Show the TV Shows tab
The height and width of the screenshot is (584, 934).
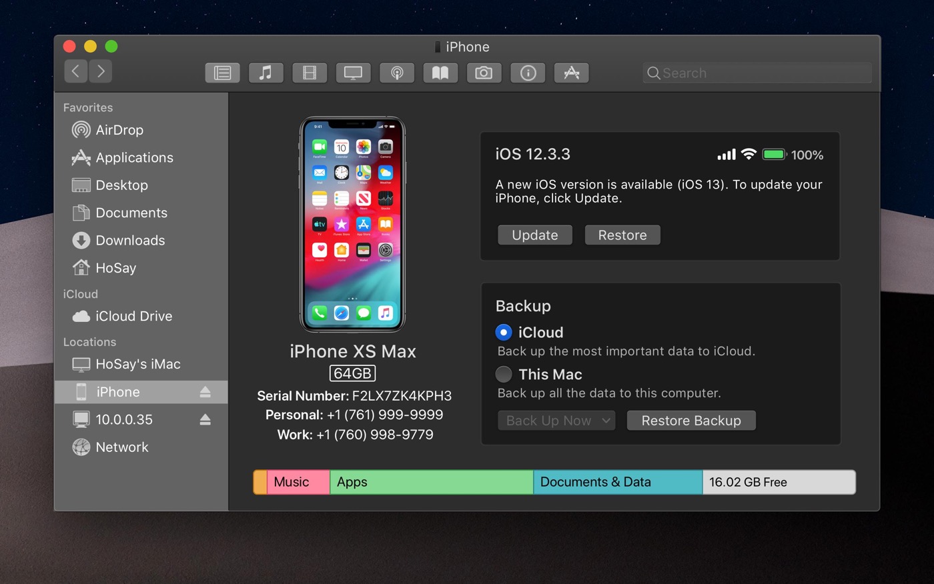click(353, 73)
